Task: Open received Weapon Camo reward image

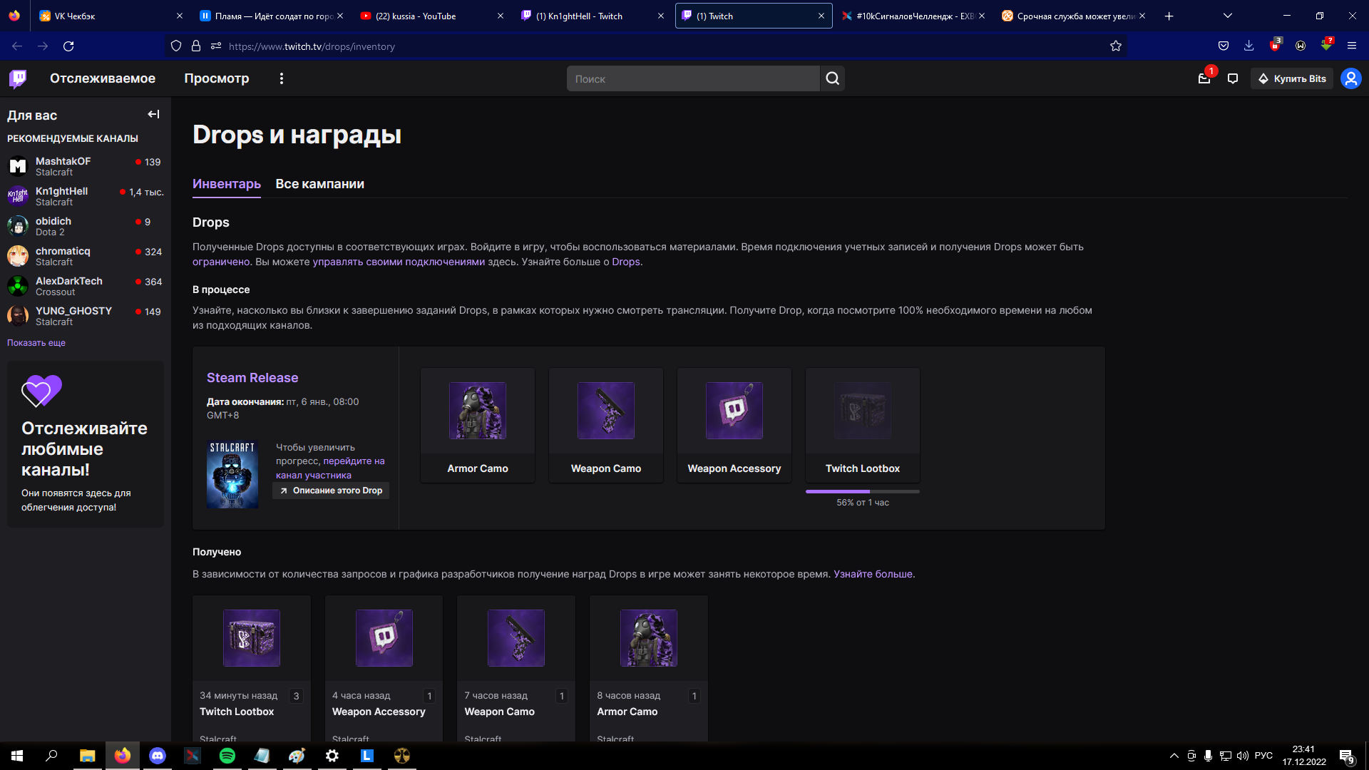Action: [x=516, y=638]
